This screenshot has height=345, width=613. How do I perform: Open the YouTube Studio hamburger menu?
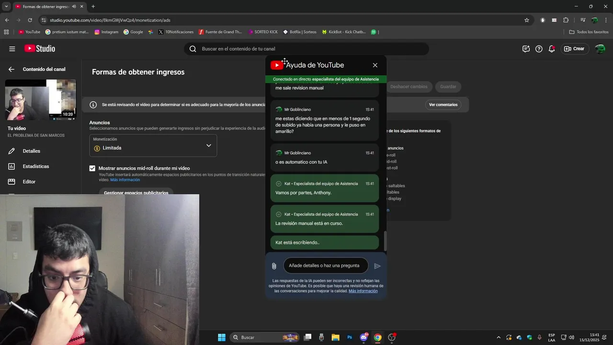(x=12, y=49)
